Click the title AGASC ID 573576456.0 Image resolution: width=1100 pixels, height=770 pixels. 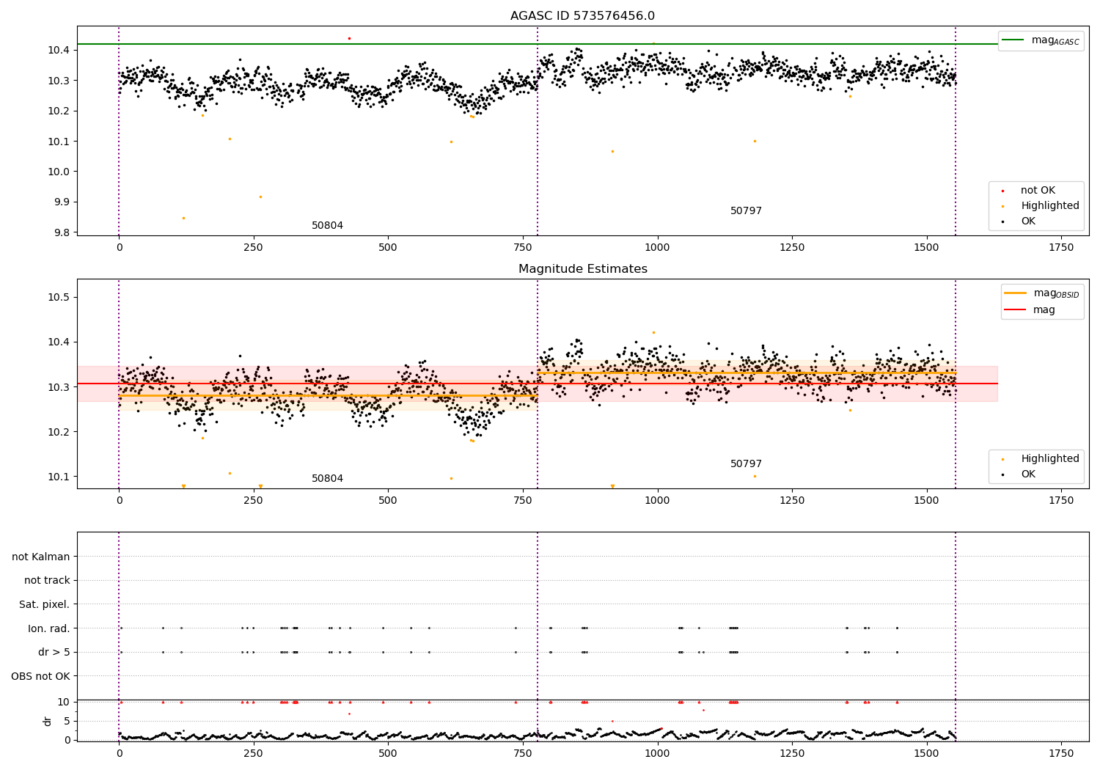coord(582,16)
